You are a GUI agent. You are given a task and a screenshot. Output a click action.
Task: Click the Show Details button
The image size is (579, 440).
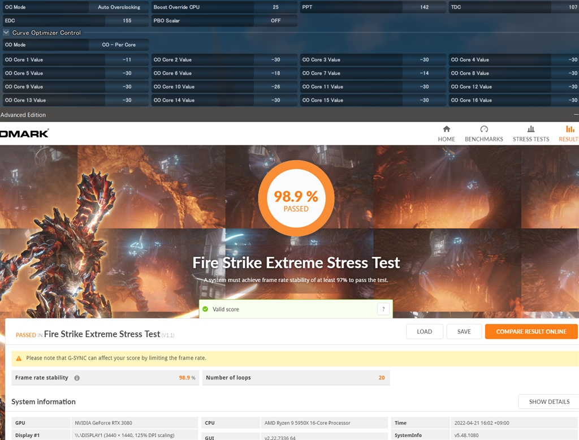[549, 402]
